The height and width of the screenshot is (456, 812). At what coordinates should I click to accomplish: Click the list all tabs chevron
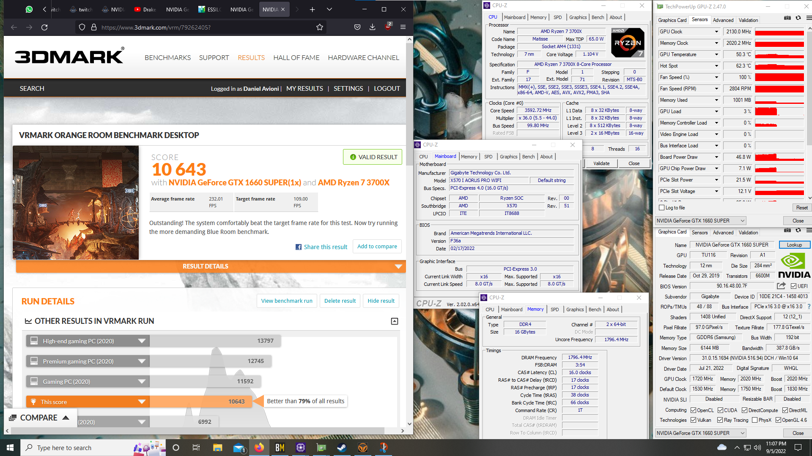tap(329, 9)
